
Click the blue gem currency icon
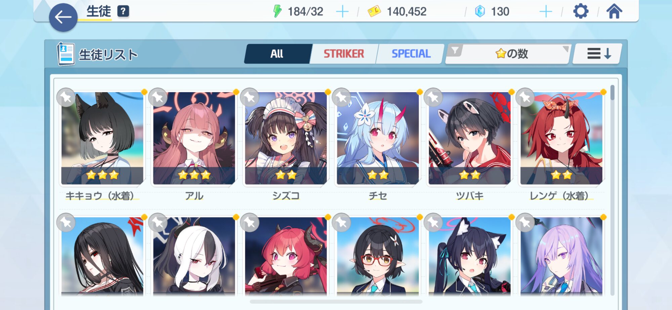(480, 11)
